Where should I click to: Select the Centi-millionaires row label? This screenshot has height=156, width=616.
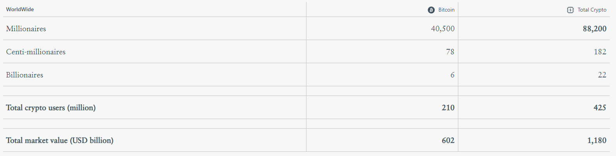click(36, 52)
